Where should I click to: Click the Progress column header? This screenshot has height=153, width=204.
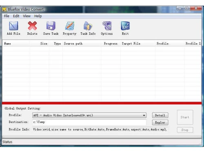(x=111, y=44)
